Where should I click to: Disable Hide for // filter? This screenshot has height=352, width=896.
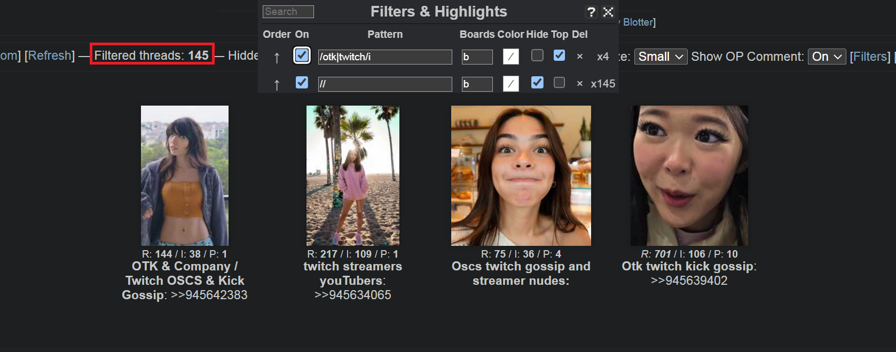coord(537,82)
